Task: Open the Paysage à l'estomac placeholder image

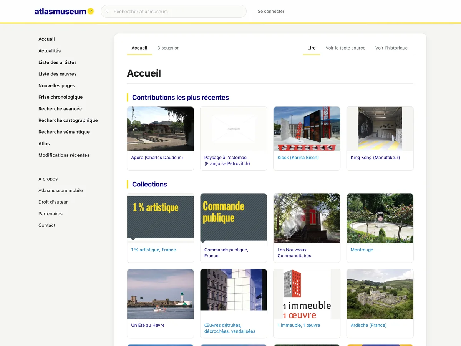Action: click(x=234, y=129)
